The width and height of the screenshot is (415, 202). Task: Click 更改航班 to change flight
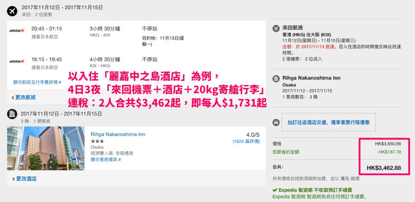coord(24,97)
